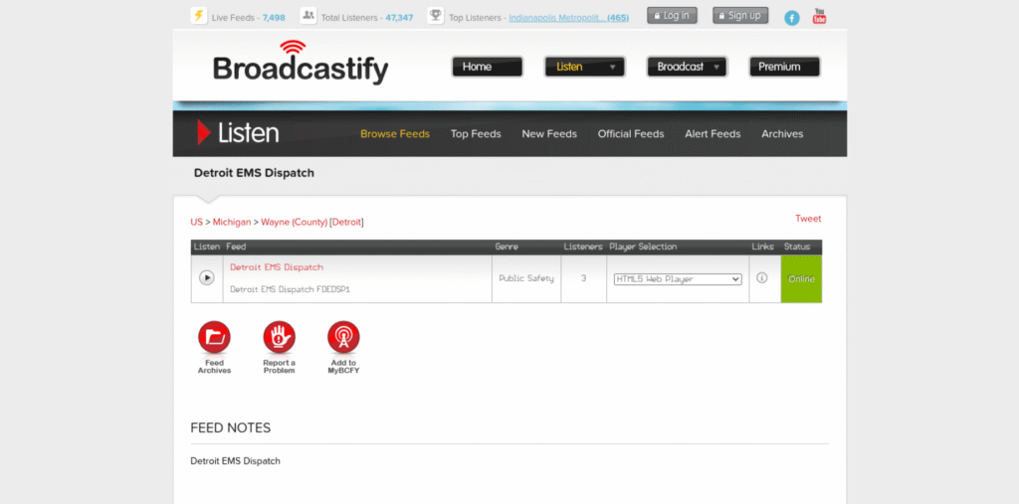
Task: Open the HTML5 Web Player selection dropdown
Action: click(x=678, y=279)
